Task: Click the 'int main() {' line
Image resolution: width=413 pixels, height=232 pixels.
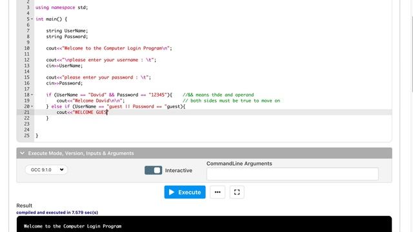Action: (x=52, y=19)
